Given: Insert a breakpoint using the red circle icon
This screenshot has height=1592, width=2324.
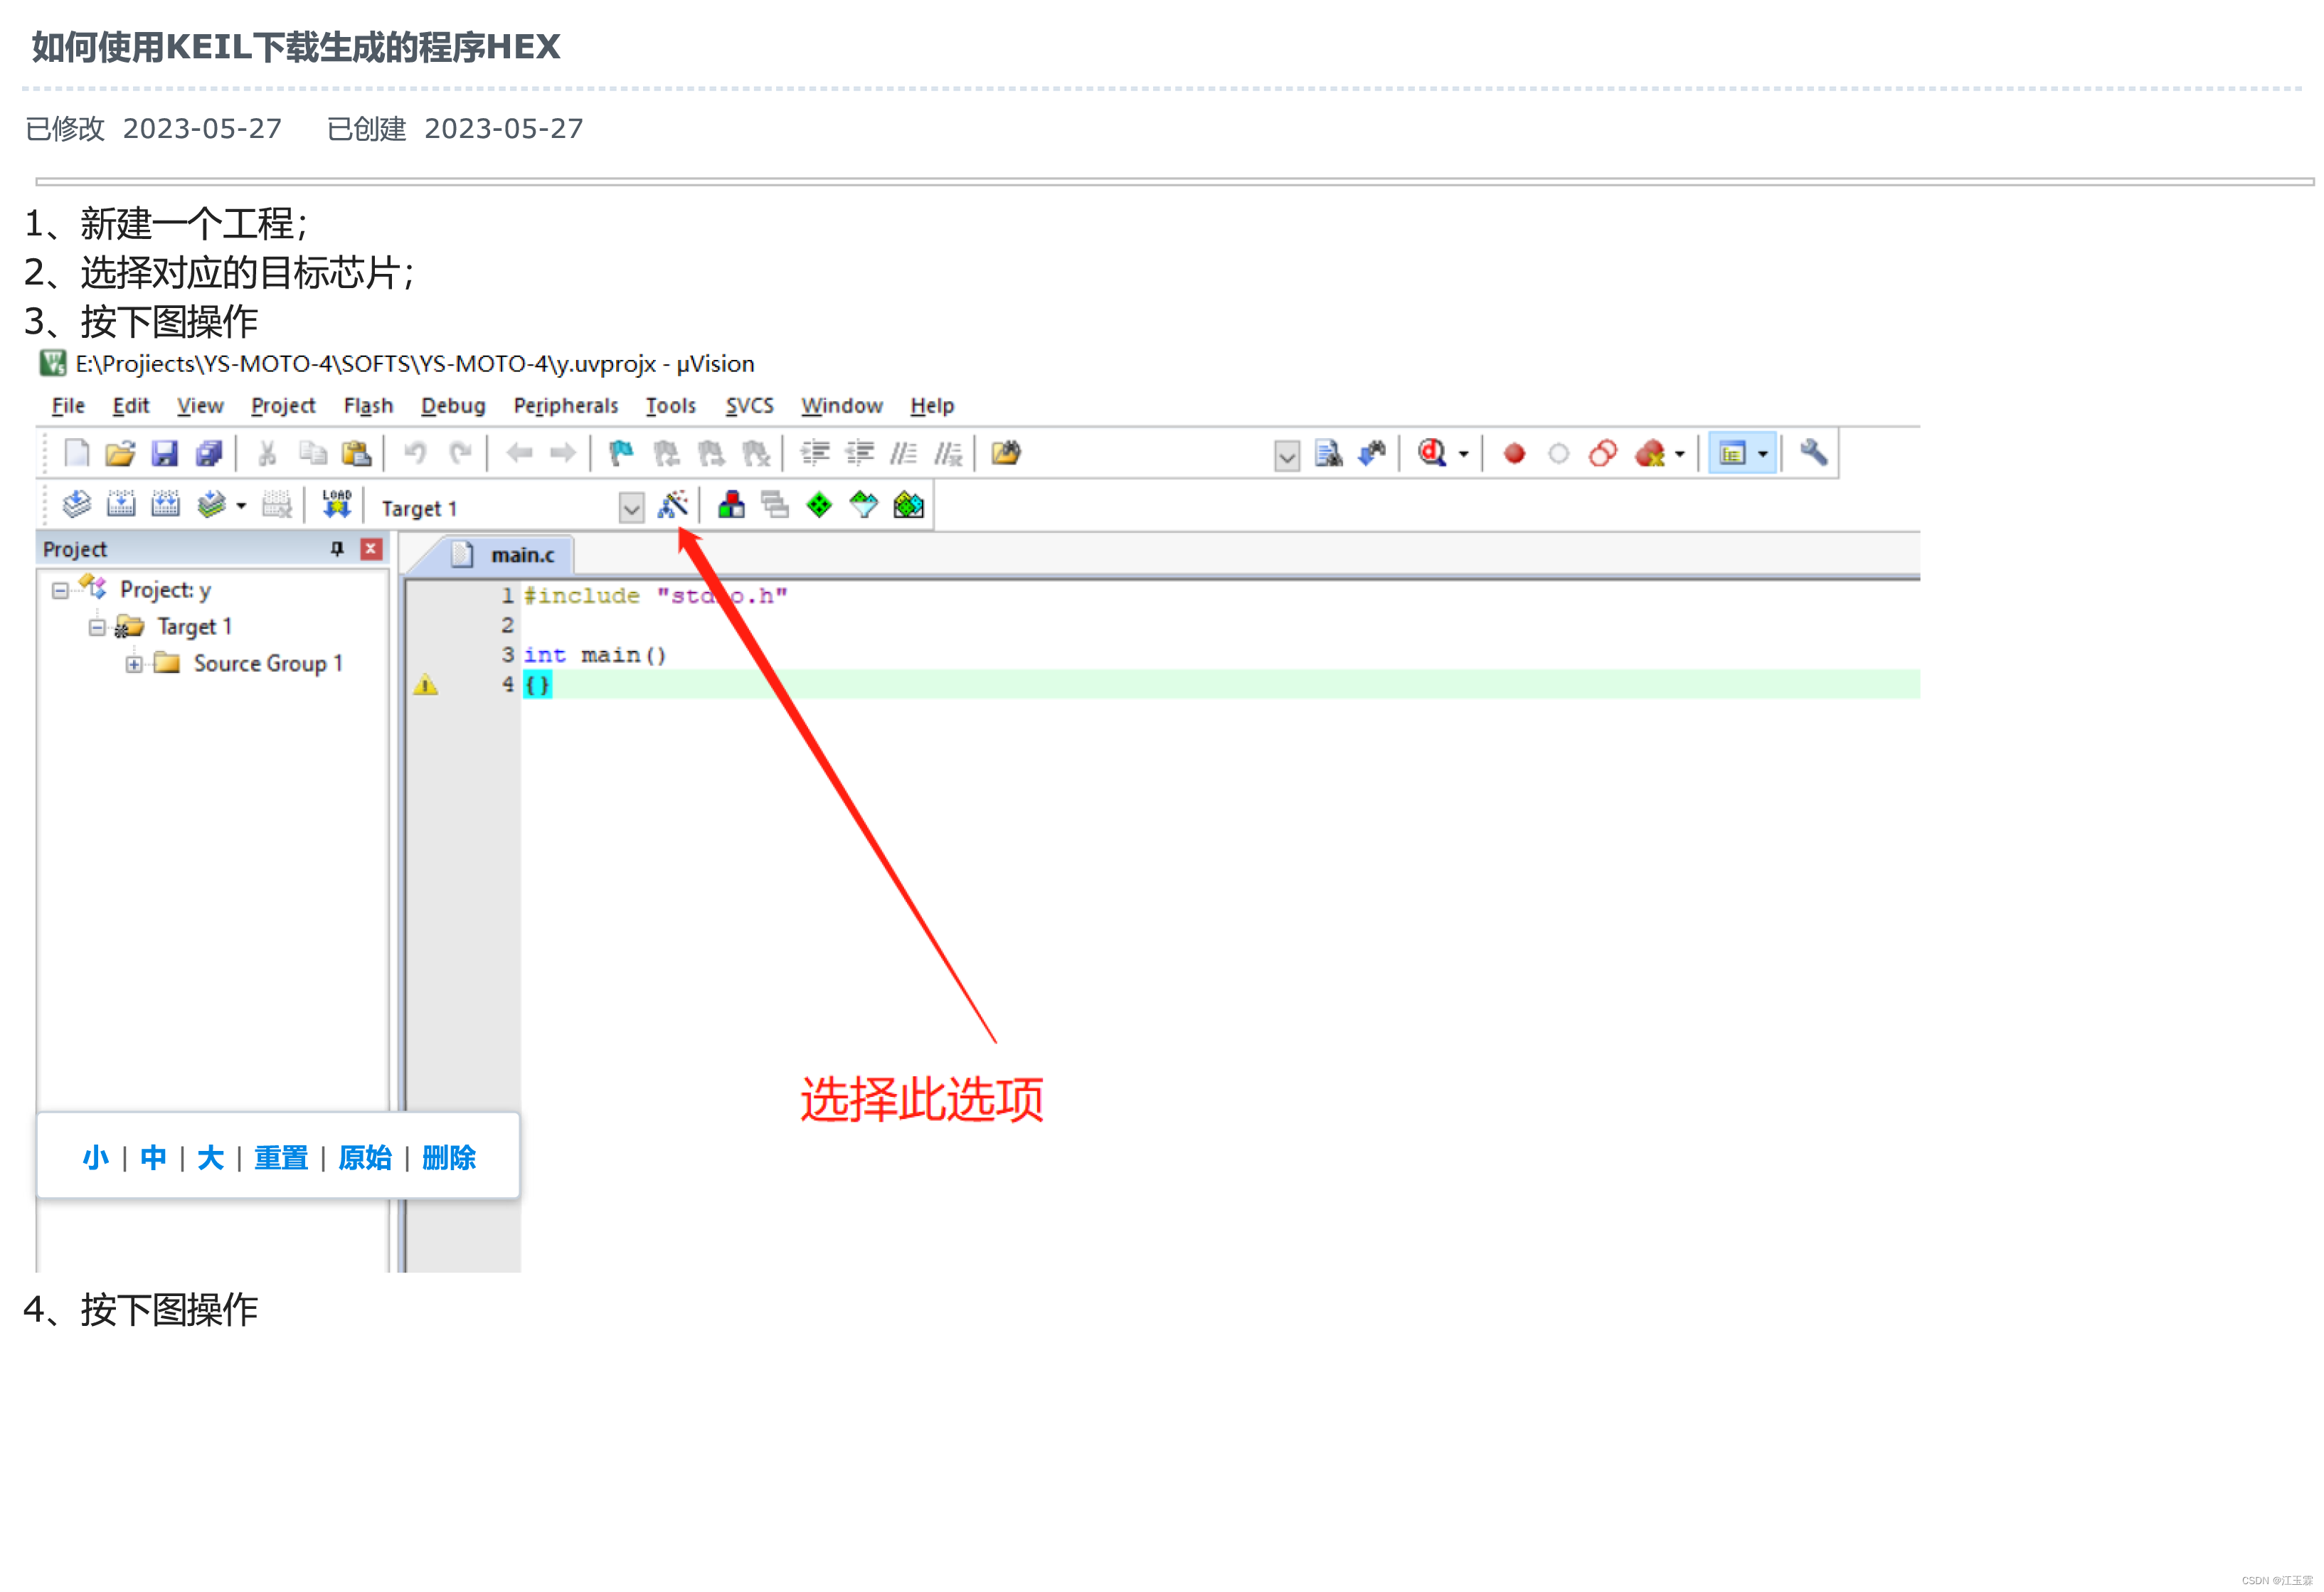Looking at the screenshot, I should [x=1513, y=453].
